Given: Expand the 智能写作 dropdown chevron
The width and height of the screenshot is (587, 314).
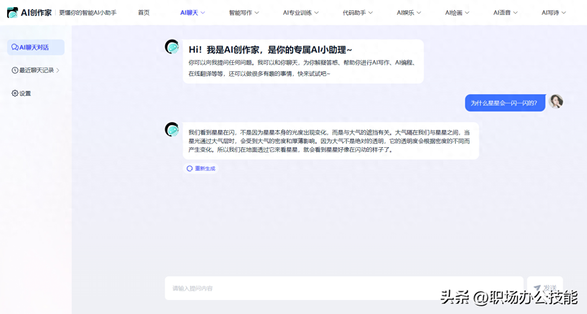Looking at the screenshot, I should coord(257,13).
